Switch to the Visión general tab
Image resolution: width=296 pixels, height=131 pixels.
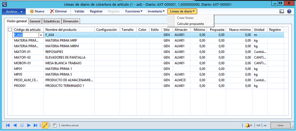tap(17, 21)
